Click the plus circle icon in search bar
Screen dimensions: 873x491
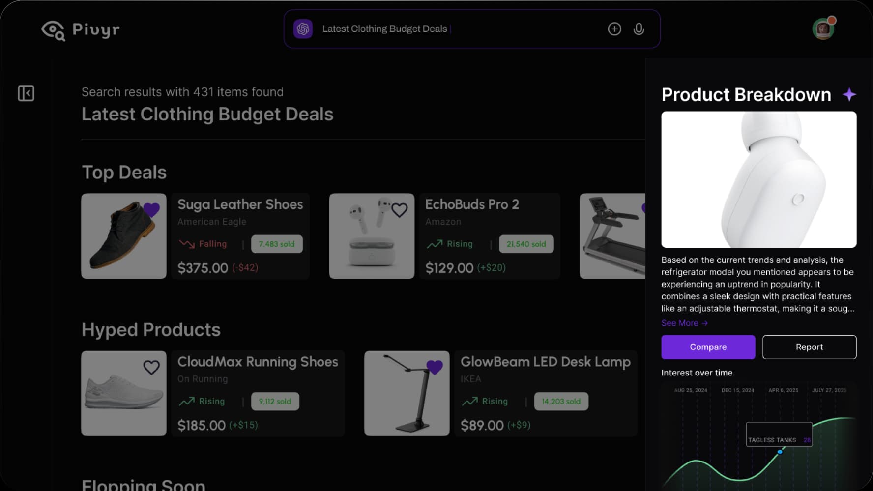point(614,29)
